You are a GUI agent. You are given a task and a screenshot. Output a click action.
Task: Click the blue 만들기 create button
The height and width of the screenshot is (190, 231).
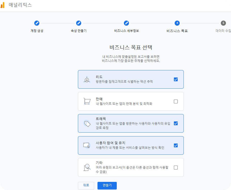point(107,185)
